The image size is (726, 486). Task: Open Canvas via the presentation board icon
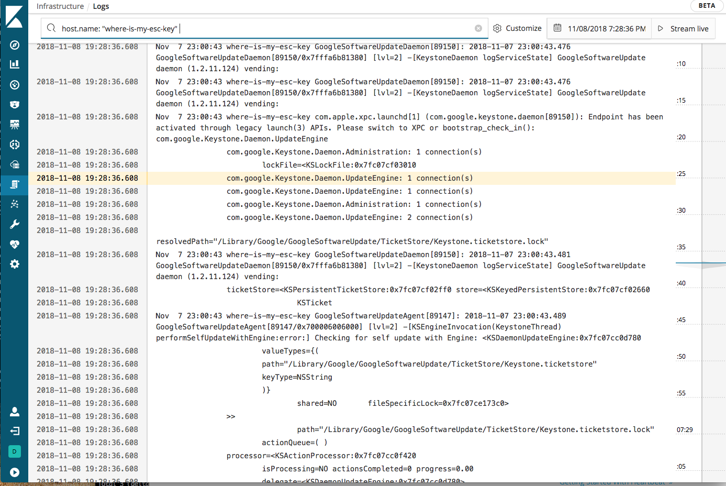click(15, 125)
